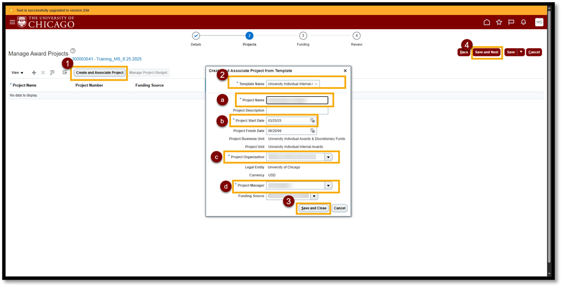Open Project Start Date calendar picker
The height and width of the screenshot is (287, 562).
[313, 120]
